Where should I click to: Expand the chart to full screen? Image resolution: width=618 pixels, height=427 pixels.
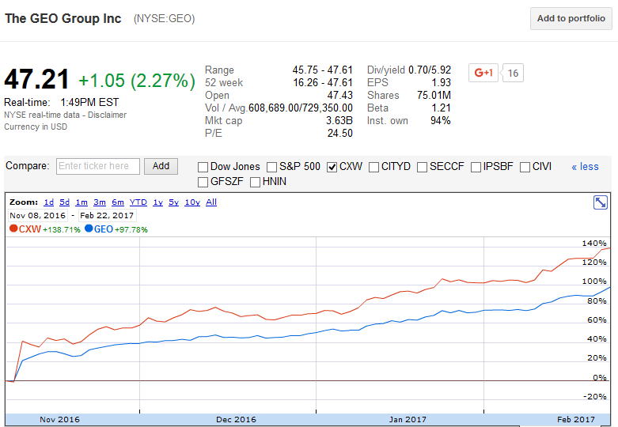click(601, 202)
